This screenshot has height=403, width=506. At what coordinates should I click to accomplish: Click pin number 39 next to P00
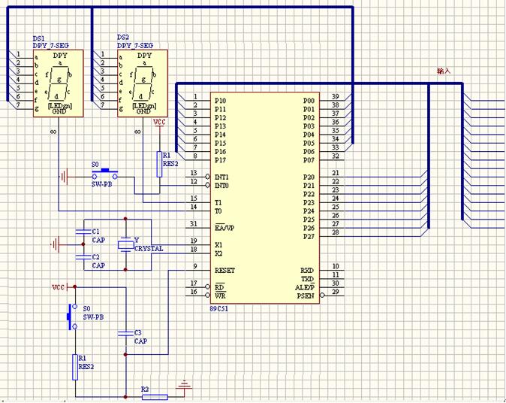pos(336,96)
